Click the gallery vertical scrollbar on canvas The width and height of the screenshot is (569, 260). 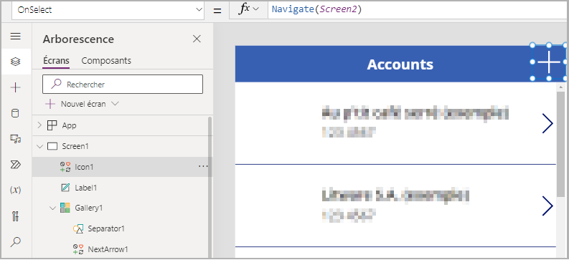[561, 144]
